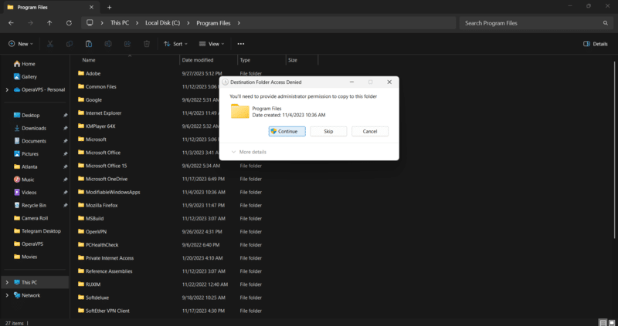Toggle the Details pane button
The image size is (618, 326).
click(595, 44)
